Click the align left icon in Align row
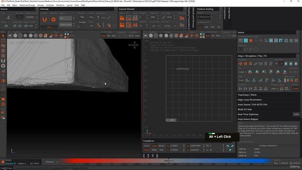Screen dimensions: 302x170 (247, 80)
